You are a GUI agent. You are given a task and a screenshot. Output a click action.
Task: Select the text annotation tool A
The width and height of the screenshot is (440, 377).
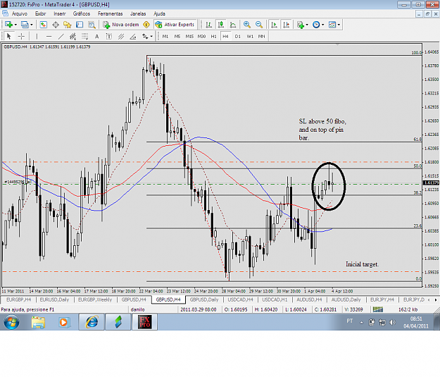pyautogui.click(x=97, y=36)
